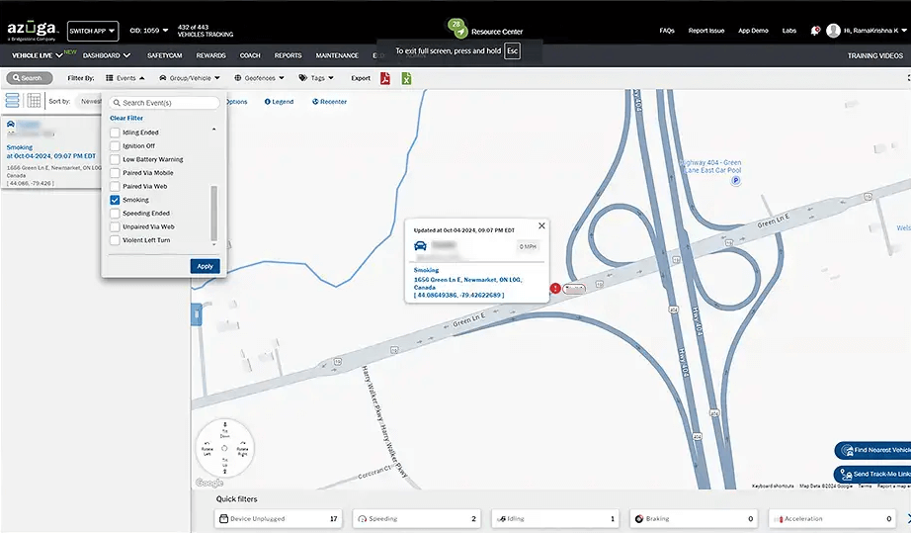Expand the DASHBOARD menu
Screen dimensions: 911x533
point(107,55)
